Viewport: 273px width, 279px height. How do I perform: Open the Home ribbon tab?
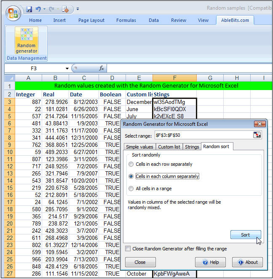point(35,20)
